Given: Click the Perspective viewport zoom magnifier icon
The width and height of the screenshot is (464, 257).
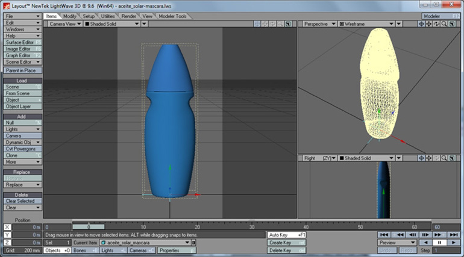Looking at the screenshot, I should tap(444, 24).
